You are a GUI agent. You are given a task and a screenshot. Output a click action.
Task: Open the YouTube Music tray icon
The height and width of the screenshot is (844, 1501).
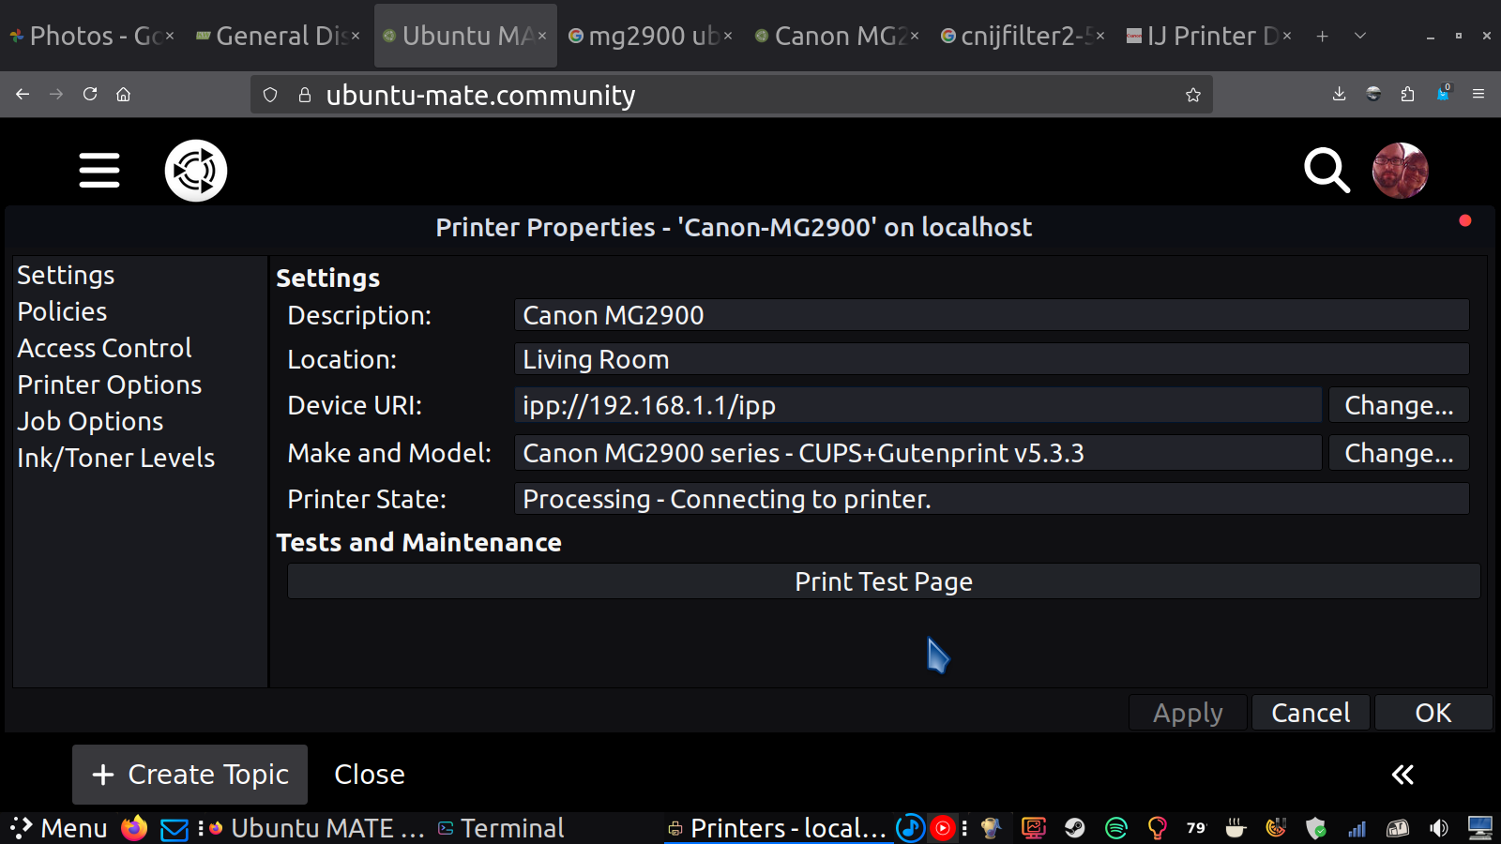(943, 828)
